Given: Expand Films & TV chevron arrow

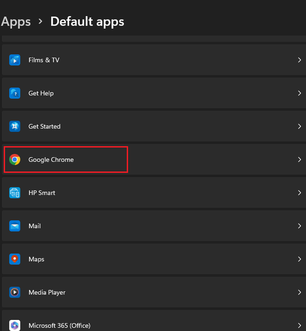Looking at the screenshot, I should tap(299, 60).
